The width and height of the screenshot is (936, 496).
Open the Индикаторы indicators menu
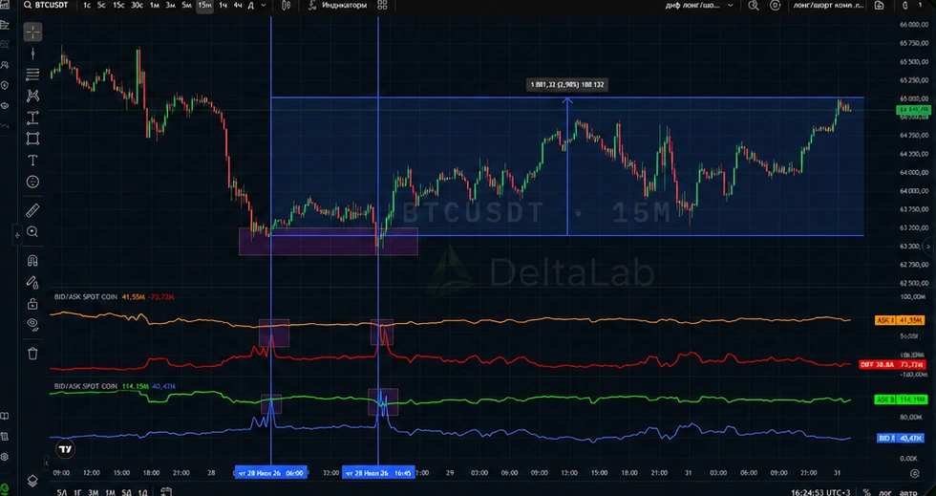(338, 6)
